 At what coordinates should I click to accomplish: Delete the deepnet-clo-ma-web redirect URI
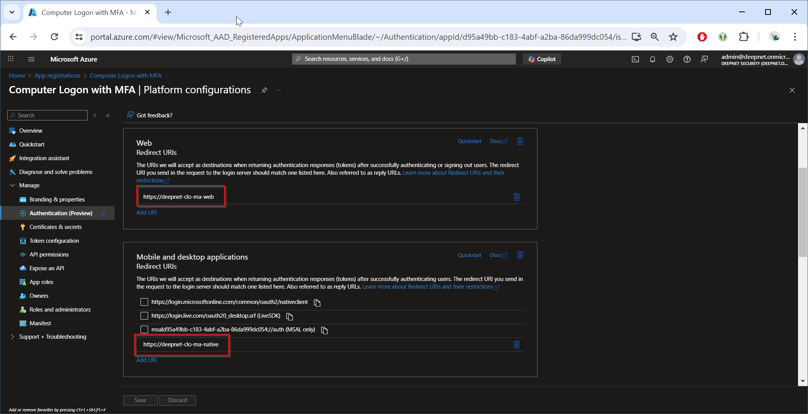516,197
